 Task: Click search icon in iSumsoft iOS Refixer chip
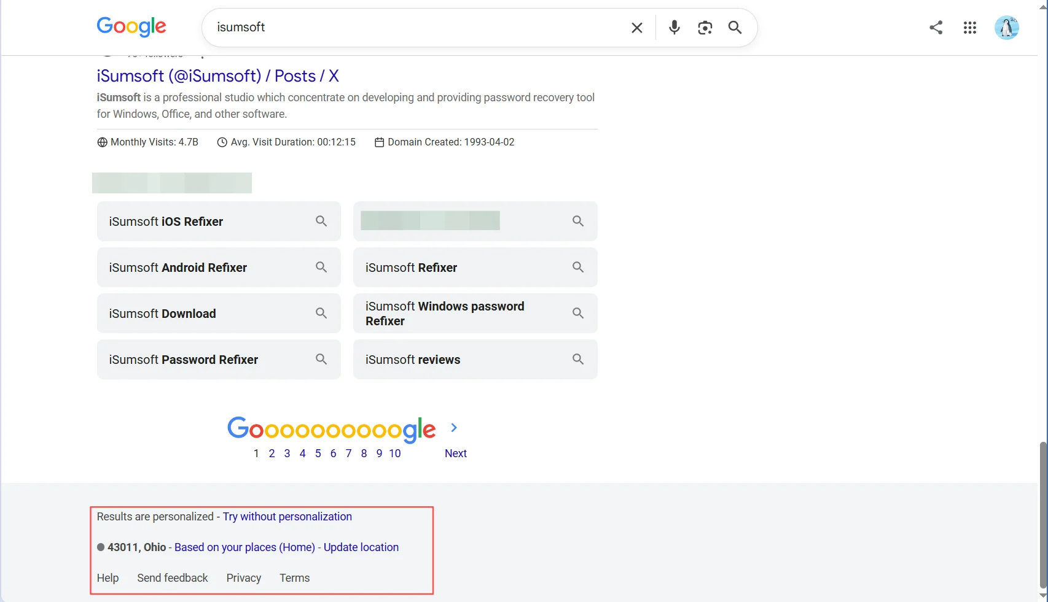coord(321,221)
